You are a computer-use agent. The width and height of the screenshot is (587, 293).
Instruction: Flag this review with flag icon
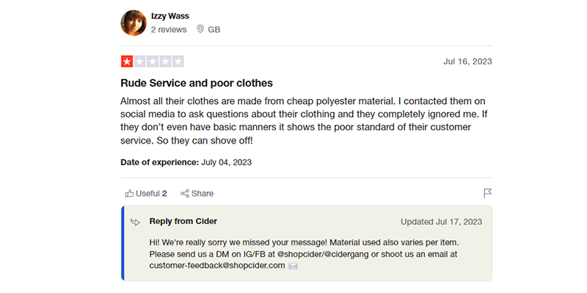coord(487,193)
